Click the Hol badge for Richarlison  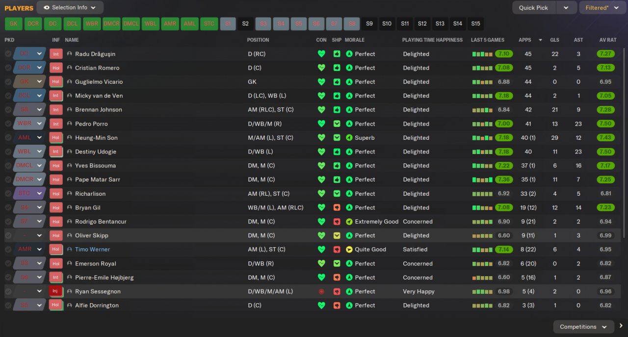tap(55, 193)
